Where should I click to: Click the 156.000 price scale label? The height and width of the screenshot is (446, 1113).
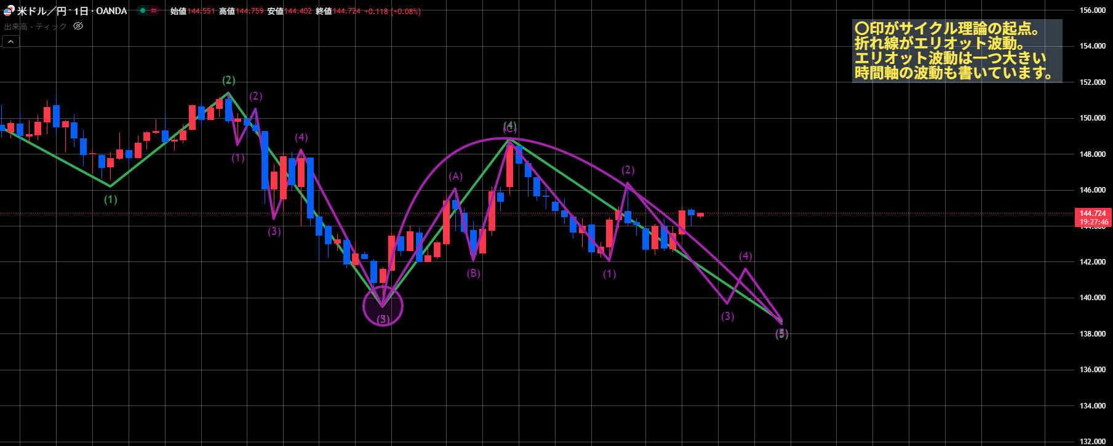pos(1093,10)
